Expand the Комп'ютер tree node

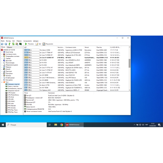click(x=2, y=52)
